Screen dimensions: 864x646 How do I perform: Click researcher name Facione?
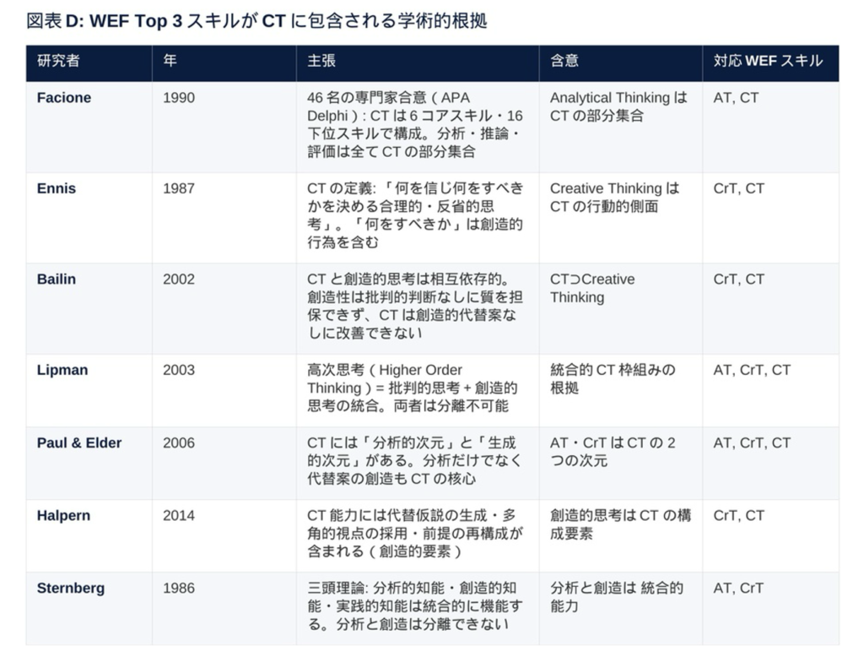point(64,98)
